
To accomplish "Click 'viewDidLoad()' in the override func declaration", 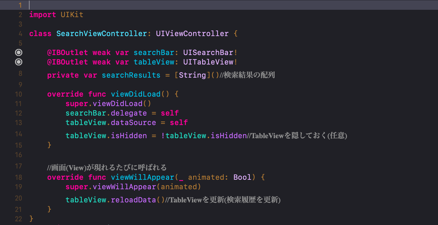I will point(140,94).
